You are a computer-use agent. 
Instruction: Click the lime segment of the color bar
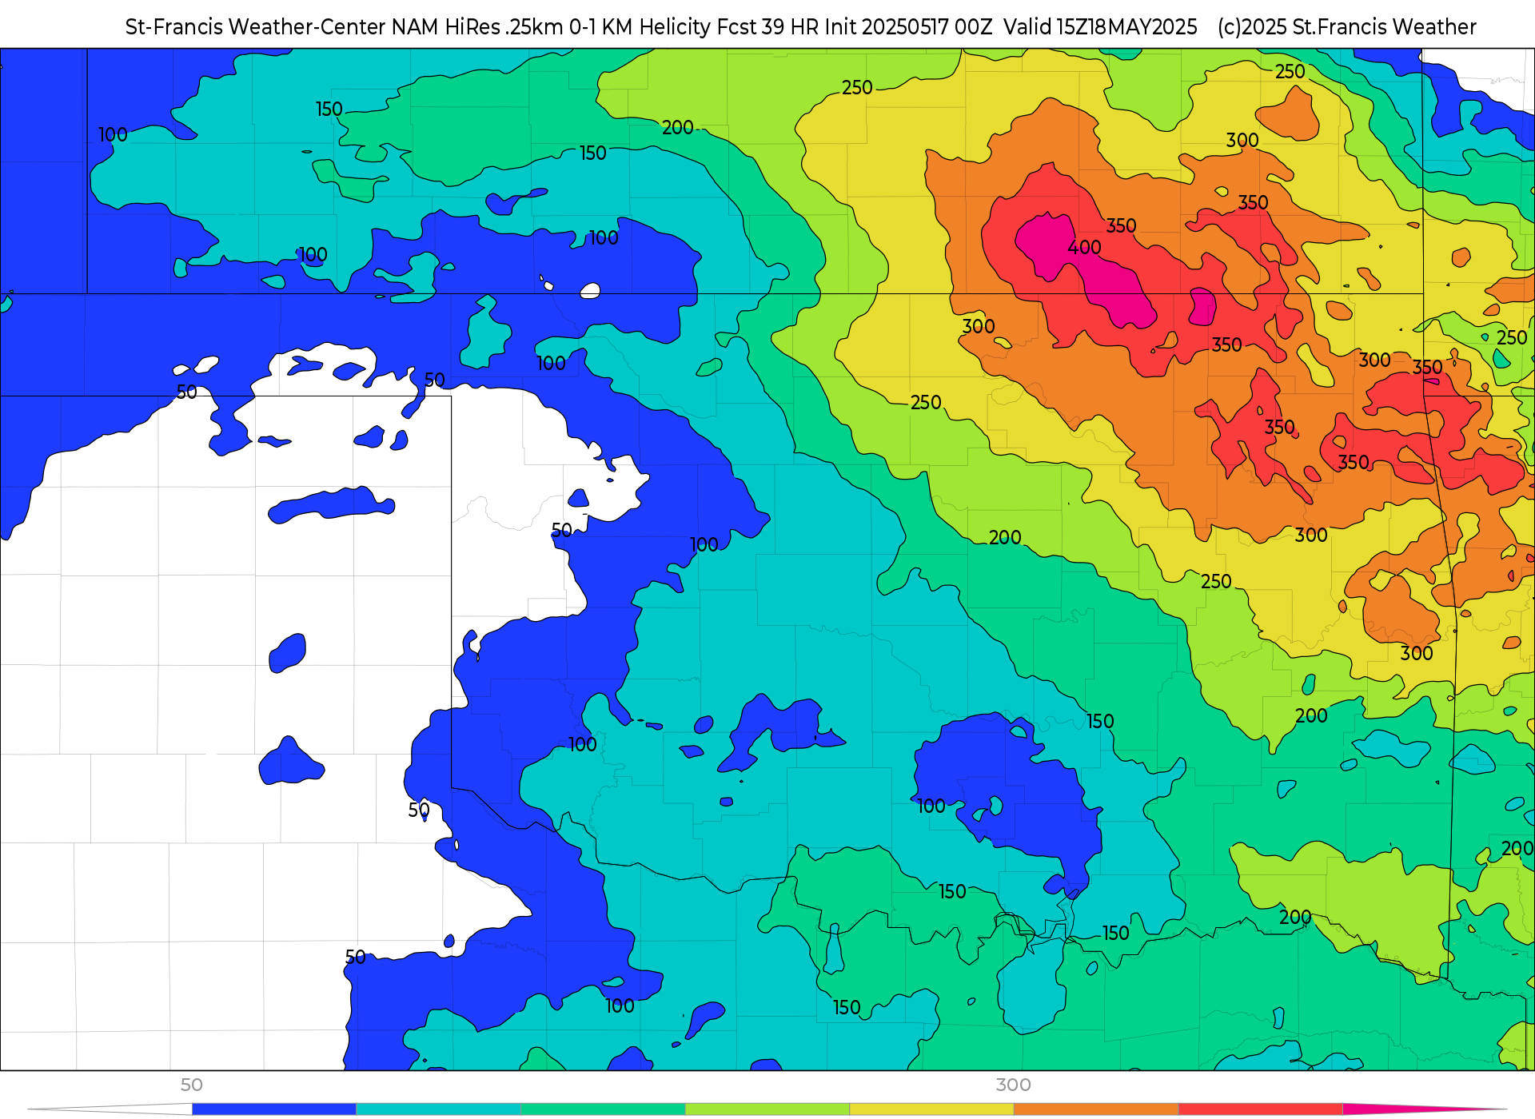click(x=767, y=1109)
